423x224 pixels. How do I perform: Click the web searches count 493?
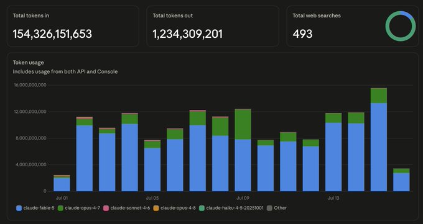pyautogui.click(x=302, y=34)
